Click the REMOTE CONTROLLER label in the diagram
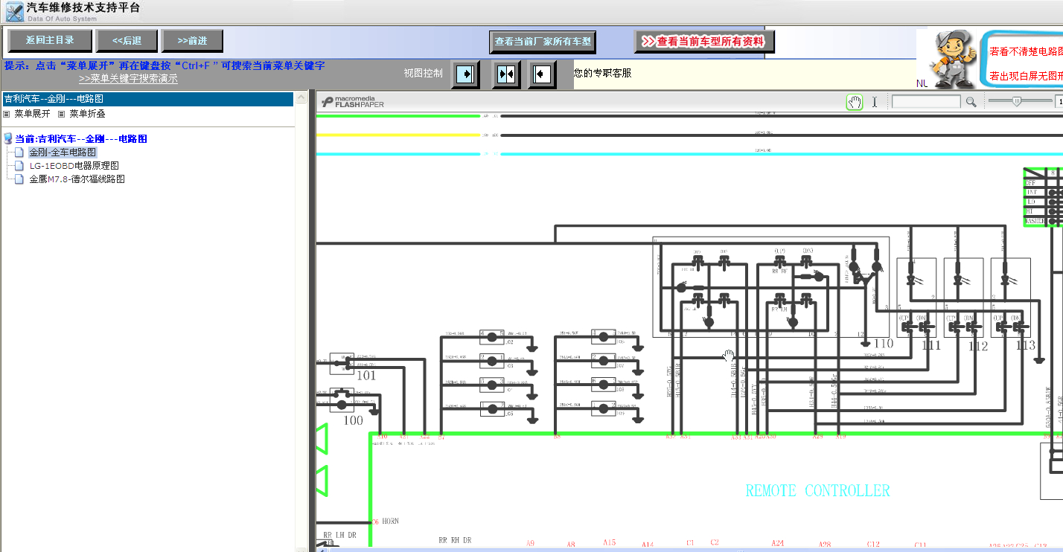This screenshot has height=552, width=1063. [x=817, y=491]
